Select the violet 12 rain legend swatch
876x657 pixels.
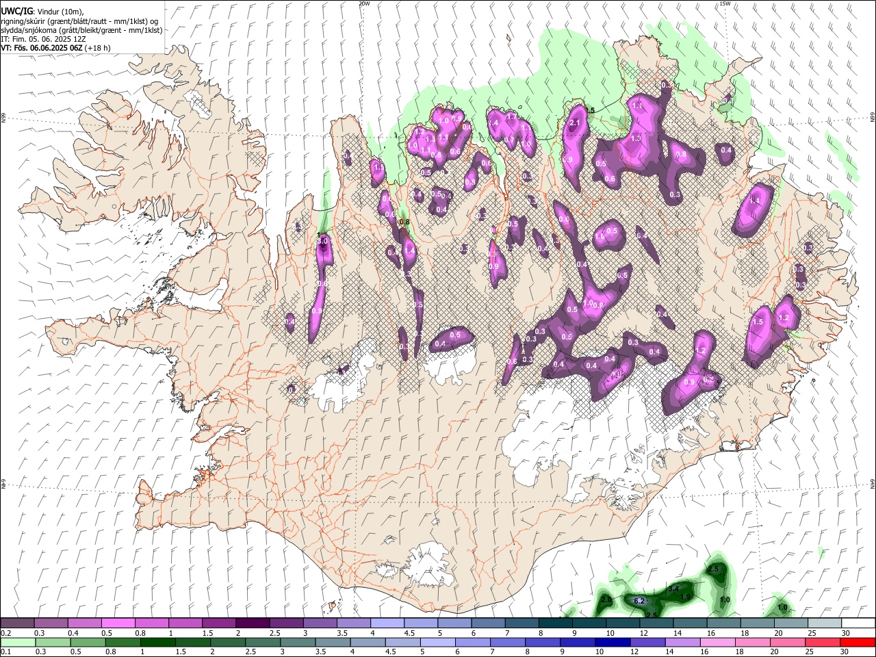[647, 642]
